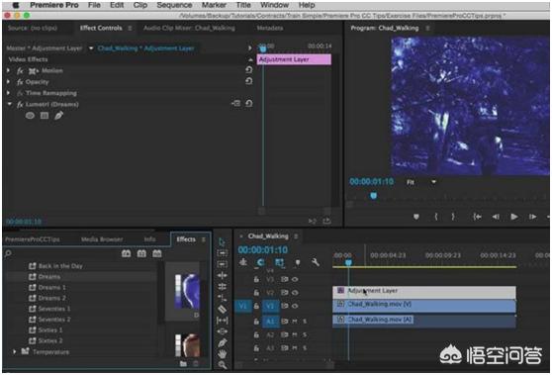552x375 pixels.
Task: Switch to the Metadata tab
Action: (270, 28)
